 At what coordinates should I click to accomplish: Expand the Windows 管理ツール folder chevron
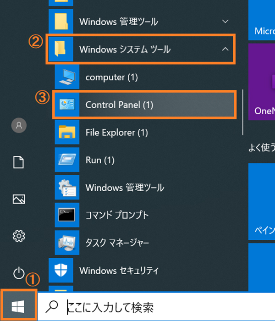click(x=225, y=22)
